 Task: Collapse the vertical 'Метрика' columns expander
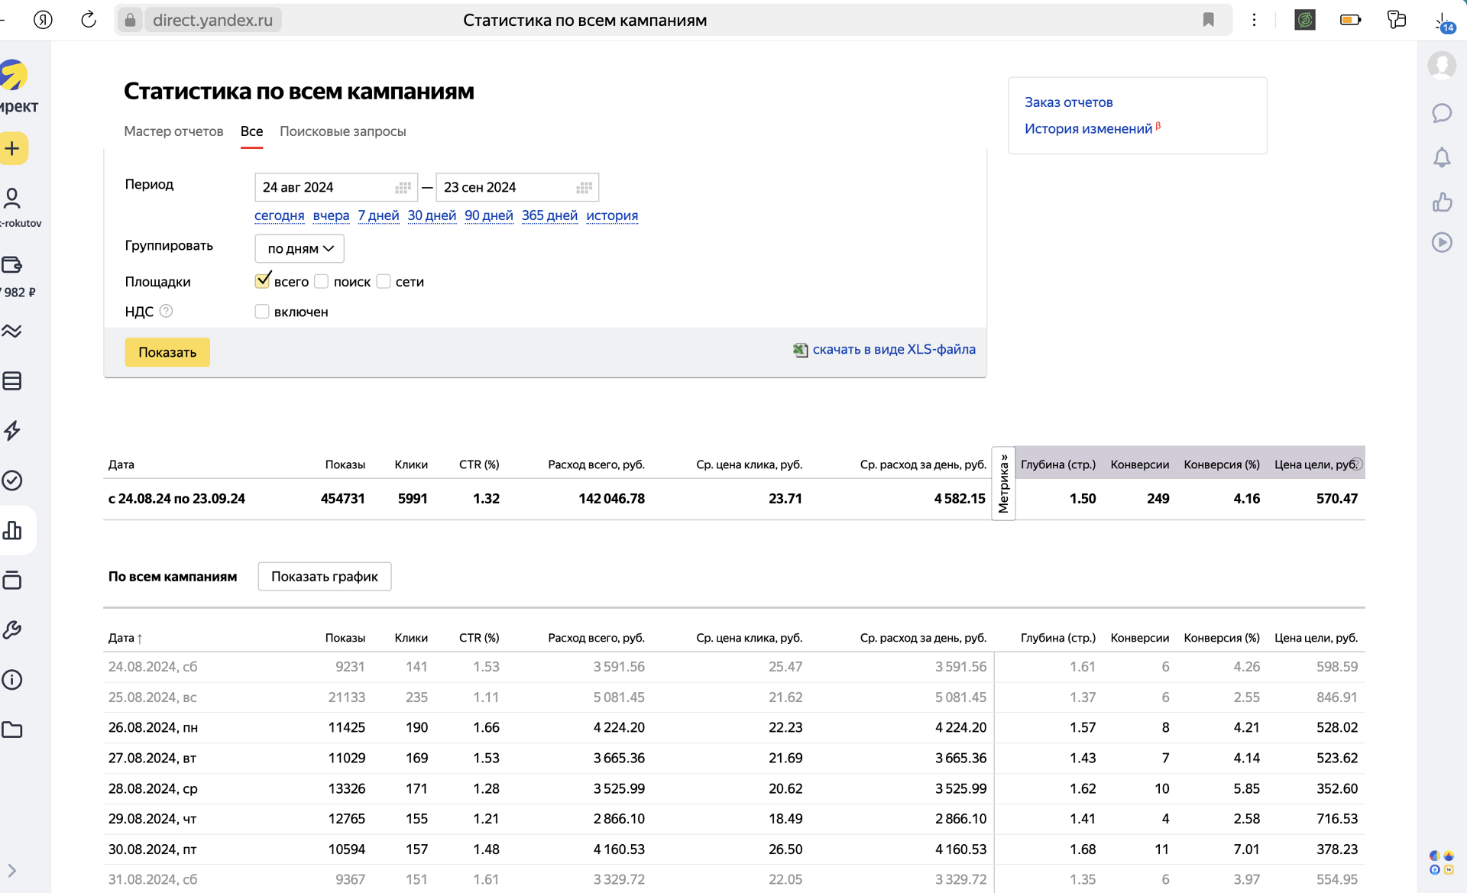pos(1003,484)
